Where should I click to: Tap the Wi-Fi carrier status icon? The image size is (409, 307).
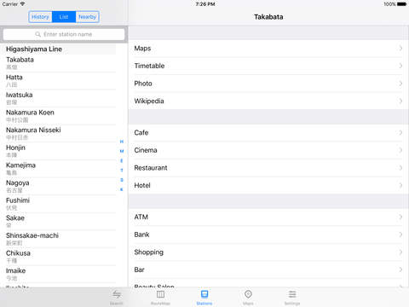coord(22,4)
